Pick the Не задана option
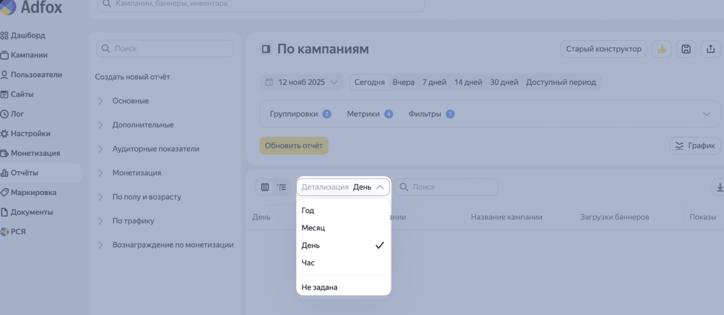Screen dimensions: 724x315 (x=319, y=287)
